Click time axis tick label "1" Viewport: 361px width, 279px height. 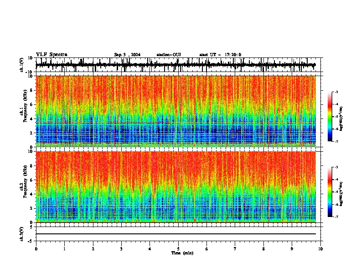[64, 249]
